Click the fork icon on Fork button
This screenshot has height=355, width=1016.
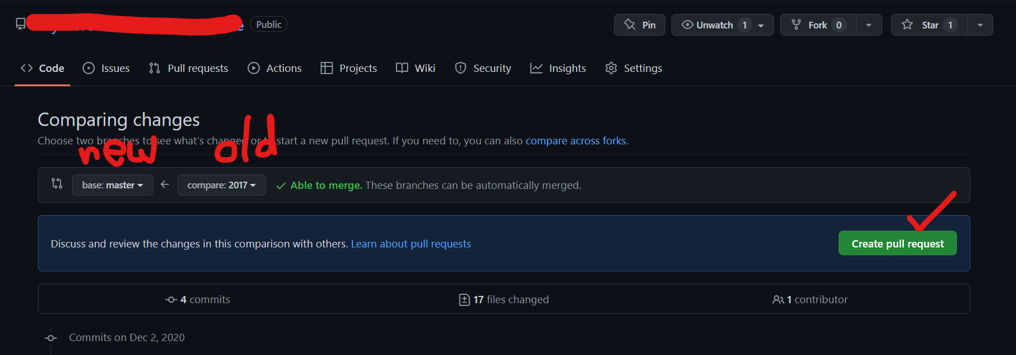pos(796,25)
